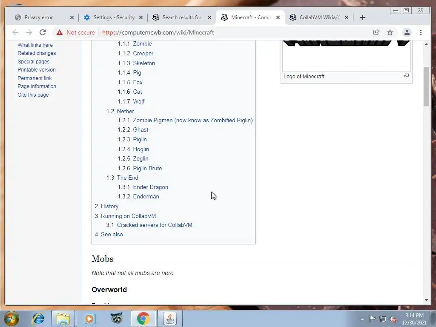
Task: Close the Minecraft tab
Action: (x=278, y=17)
